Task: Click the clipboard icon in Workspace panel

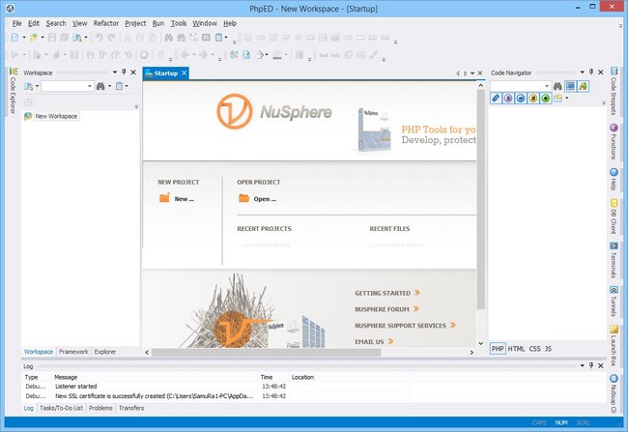Action: point(119,86)
